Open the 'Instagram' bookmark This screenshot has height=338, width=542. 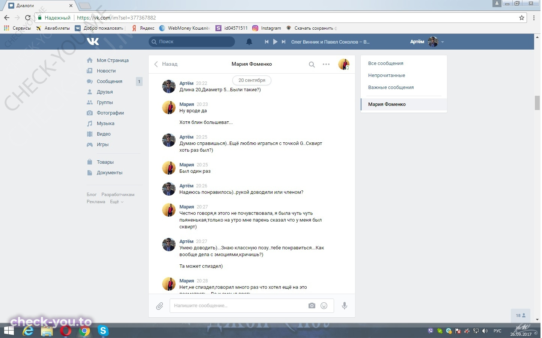coord(267,28)
